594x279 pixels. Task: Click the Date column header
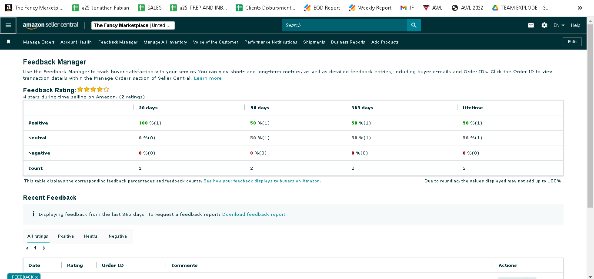click(34, 266)
